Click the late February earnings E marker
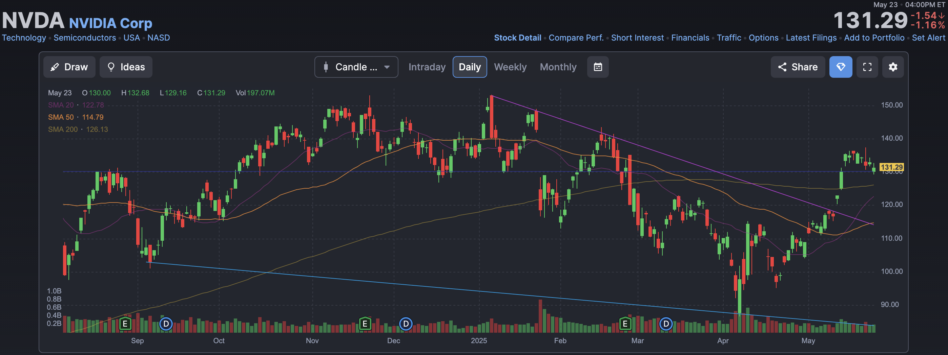Viewport: 948px width, 355px height. pyautogui.click(x=625, y=324)
